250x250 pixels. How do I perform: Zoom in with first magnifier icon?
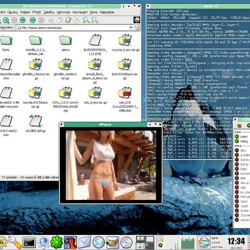point(86,20)
